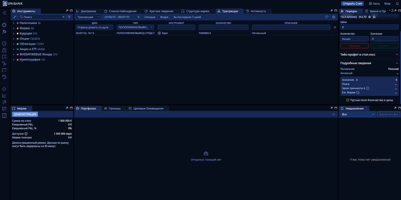Clear the transaction column filters with X

335,27
